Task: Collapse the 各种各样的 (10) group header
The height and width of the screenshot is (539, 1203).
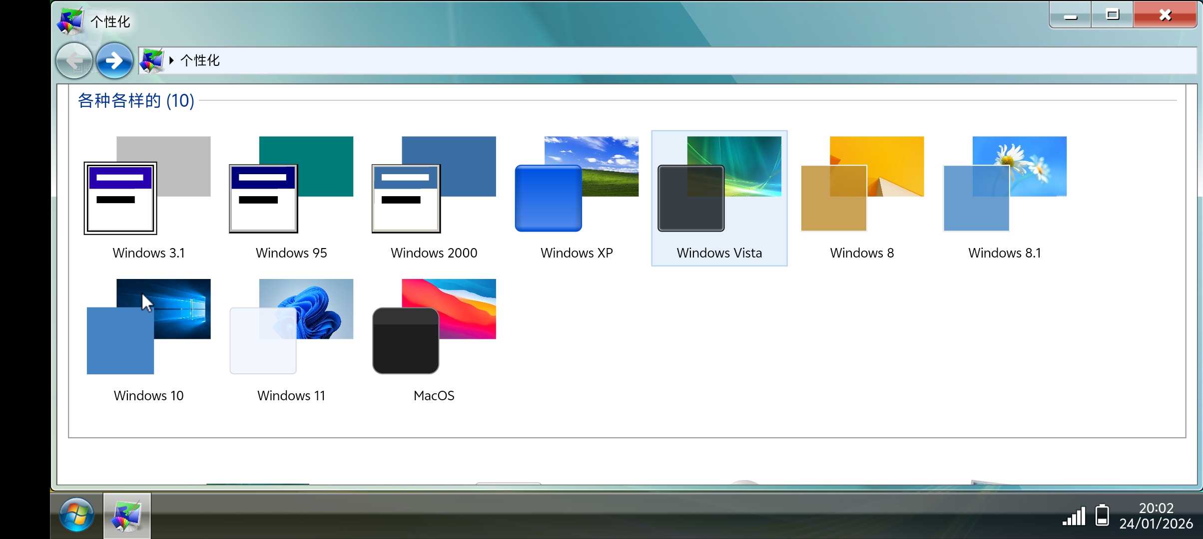Action: [136, 101]
